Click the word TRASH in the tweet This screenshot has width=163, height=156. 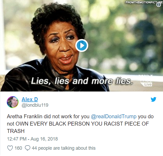point(16,131)
